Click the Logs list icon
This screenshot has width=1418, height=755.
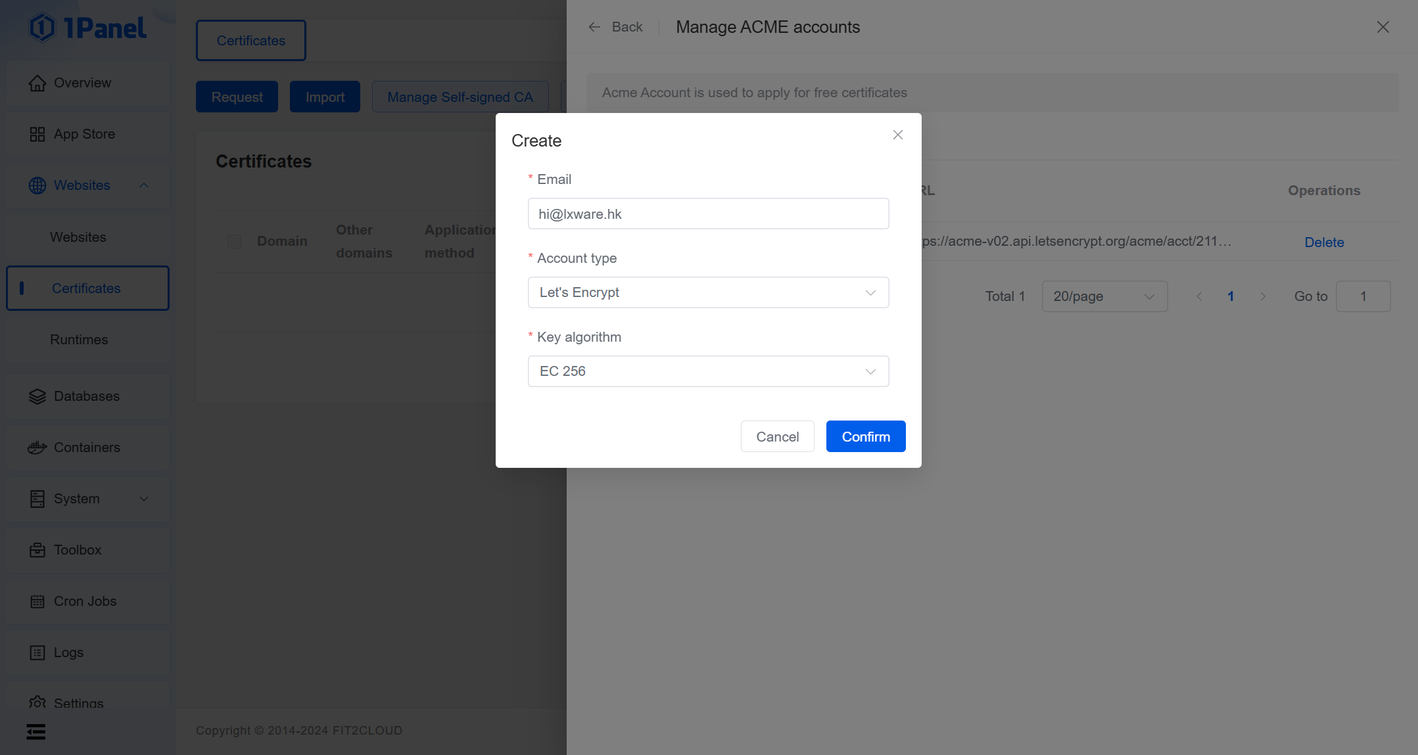pyautogui.click(x=37, y=653)
